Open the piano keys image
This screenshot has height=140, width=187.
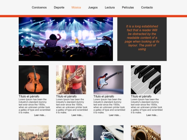coord(146,80)
